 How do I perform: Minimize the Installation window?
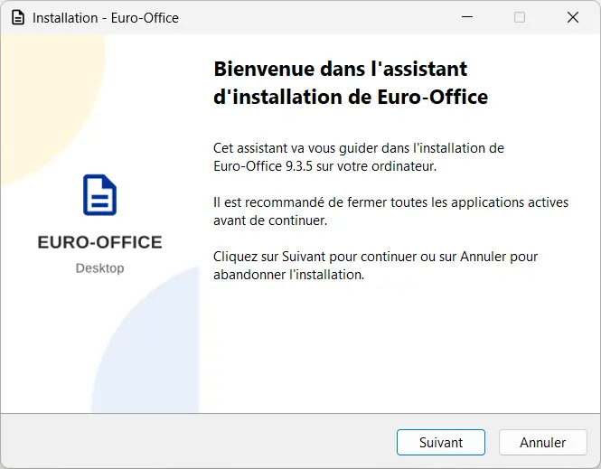467,17
